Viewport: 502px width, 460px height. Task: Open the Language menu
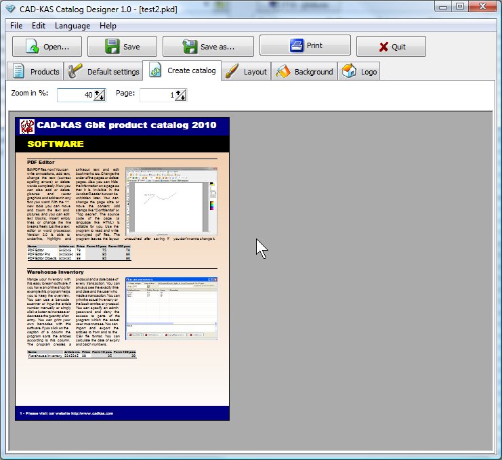72,26
